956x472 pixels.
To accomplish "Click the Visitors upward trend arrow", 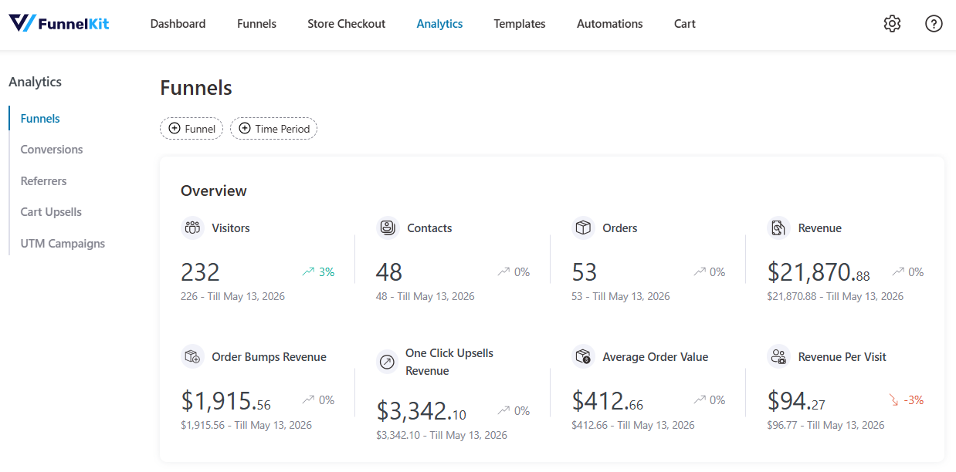I will click(x=308, y=271).
